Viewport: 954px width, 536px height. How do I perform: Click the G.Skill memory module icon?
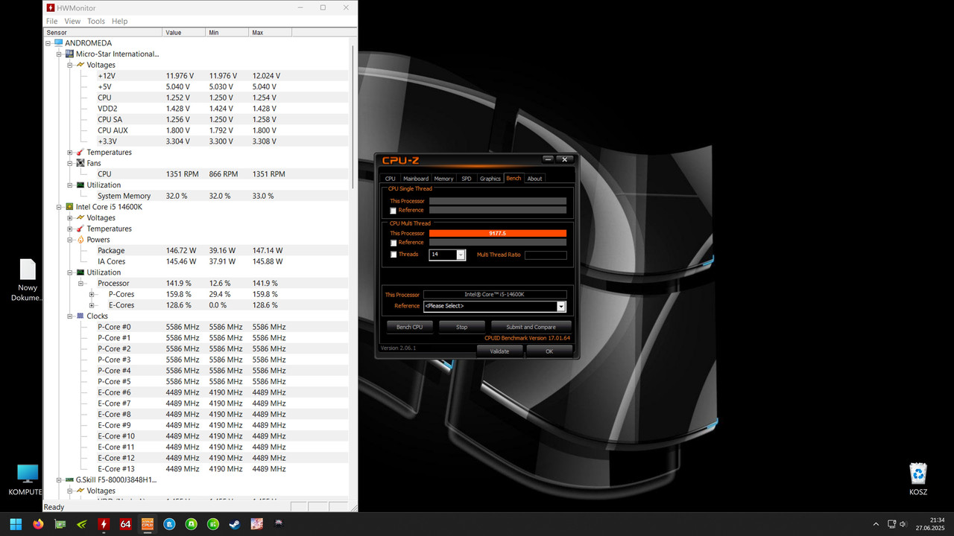point(70,479)
